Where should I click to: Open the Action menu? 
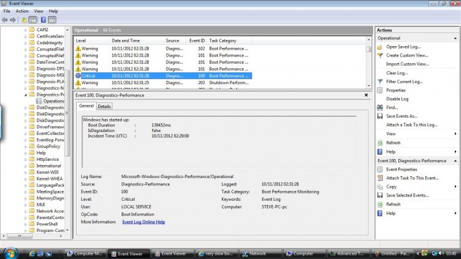coord(22,11)
